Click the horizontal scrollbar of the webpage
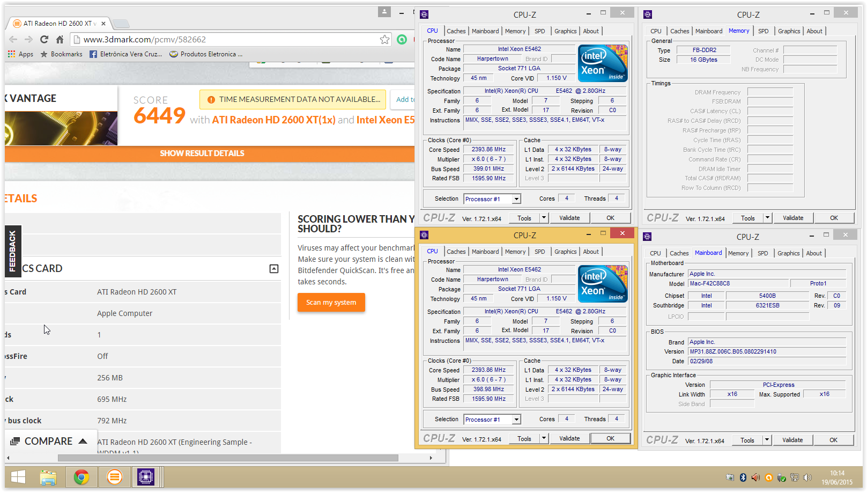Viewport: 867px width, 492px height. click(x=228, y=458)
